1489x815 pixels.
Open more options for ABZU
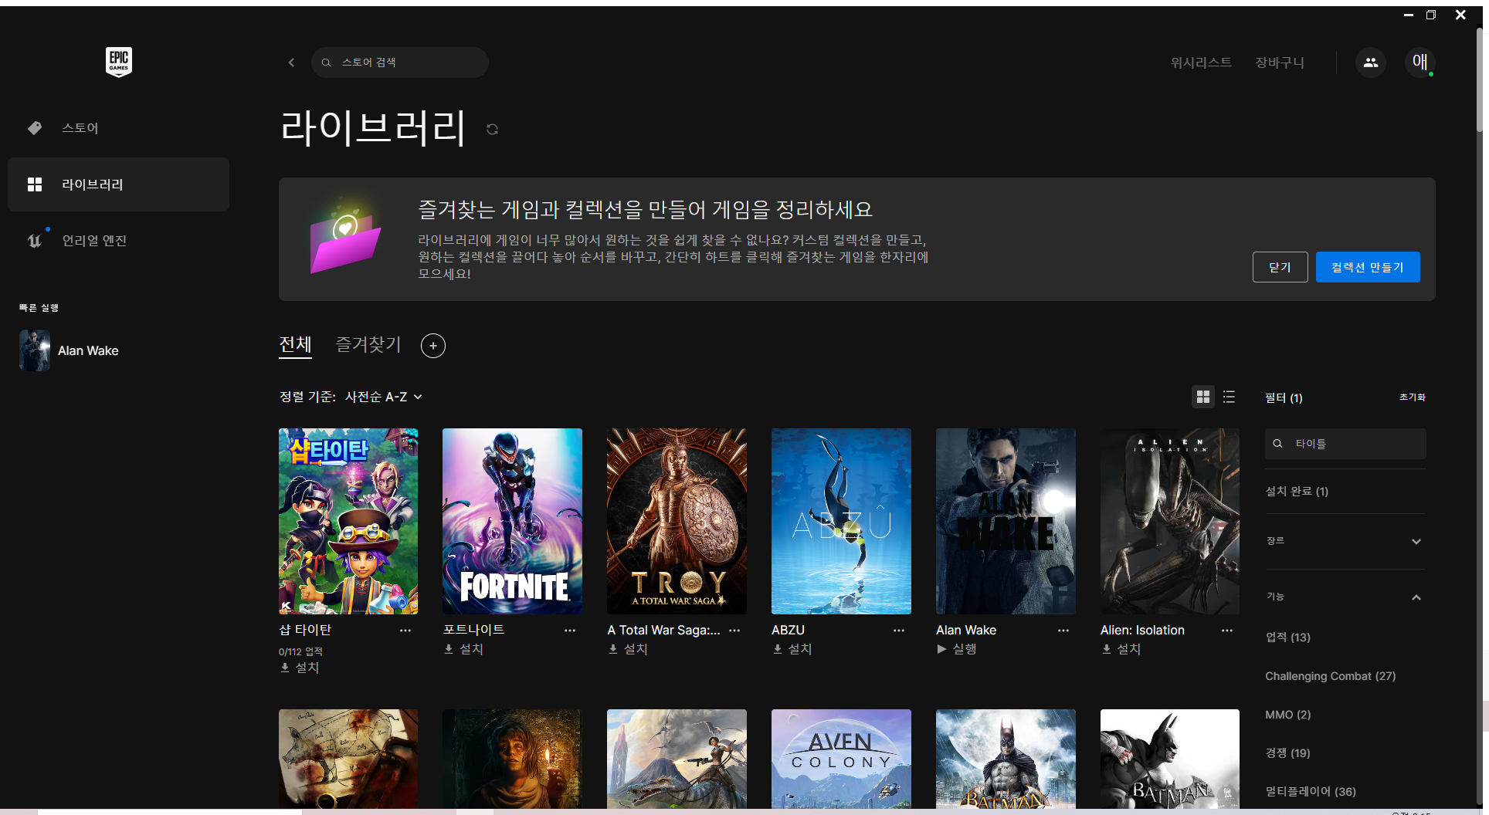[x=899, y=631]
